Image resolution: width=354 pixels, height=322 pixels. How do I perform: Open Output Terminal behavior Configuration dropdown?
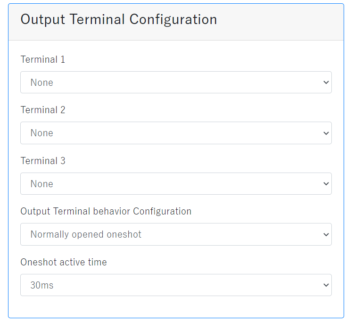[176, 234]
